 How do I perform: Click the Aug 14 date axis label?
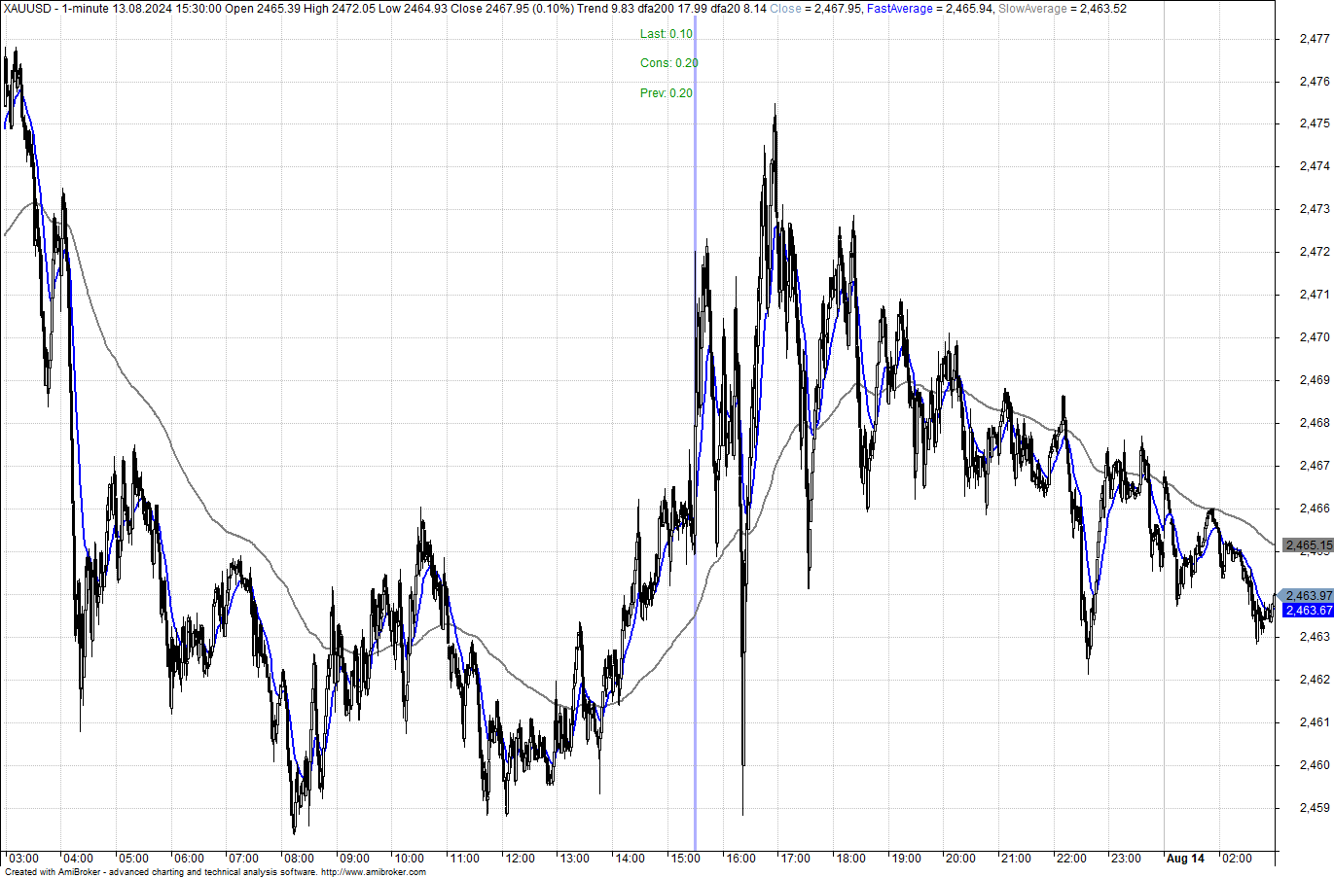coord(1185,859)
